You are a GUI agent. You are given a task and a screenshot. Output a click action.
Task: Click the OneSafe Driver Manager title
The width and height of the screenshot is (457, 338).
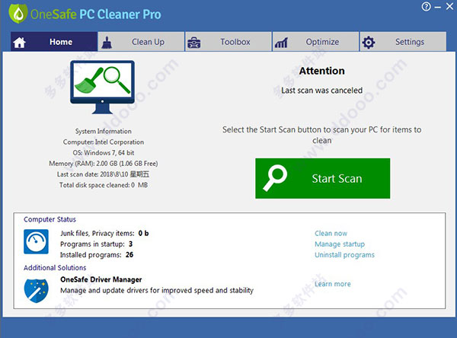(x=101, y=279)
